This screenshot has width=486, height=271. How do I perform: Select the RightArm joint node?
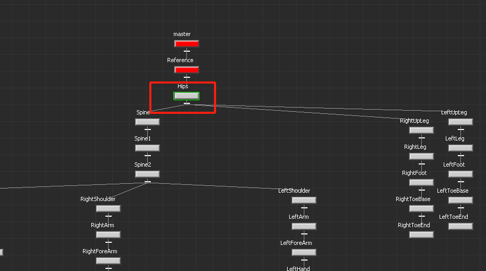[x=108, y=234]
